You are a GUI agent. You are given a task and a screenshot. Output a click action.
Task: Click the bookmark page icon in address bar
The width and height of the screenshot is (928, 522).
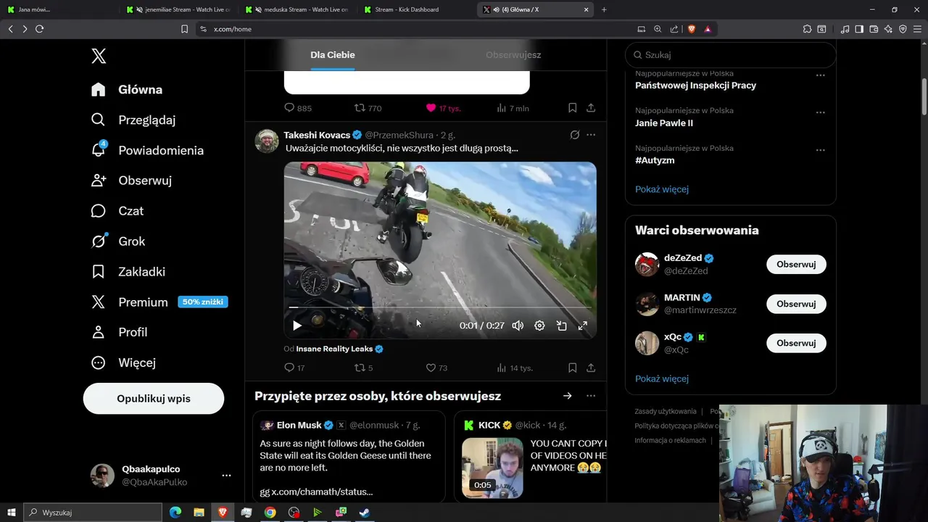pyautogui.click(x=184, y=29)
